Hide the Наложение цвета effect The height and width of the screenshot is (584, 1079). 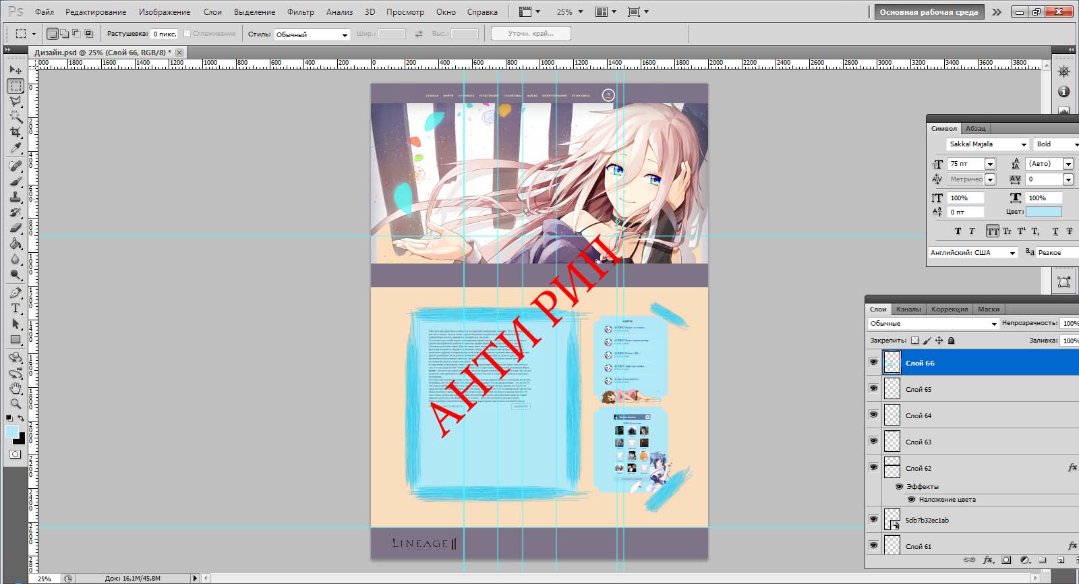click(x=911, y=500)
